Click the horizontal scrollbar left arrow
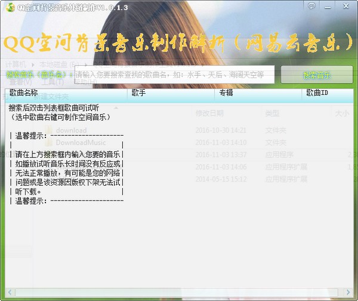Screen dimensions: 358x301 [x=10, y=292]
